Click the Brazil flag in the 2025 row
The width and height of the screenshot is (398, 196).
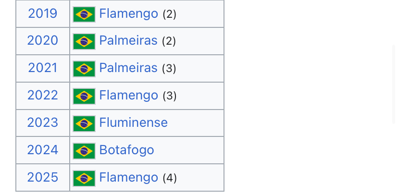pos(84,178)
